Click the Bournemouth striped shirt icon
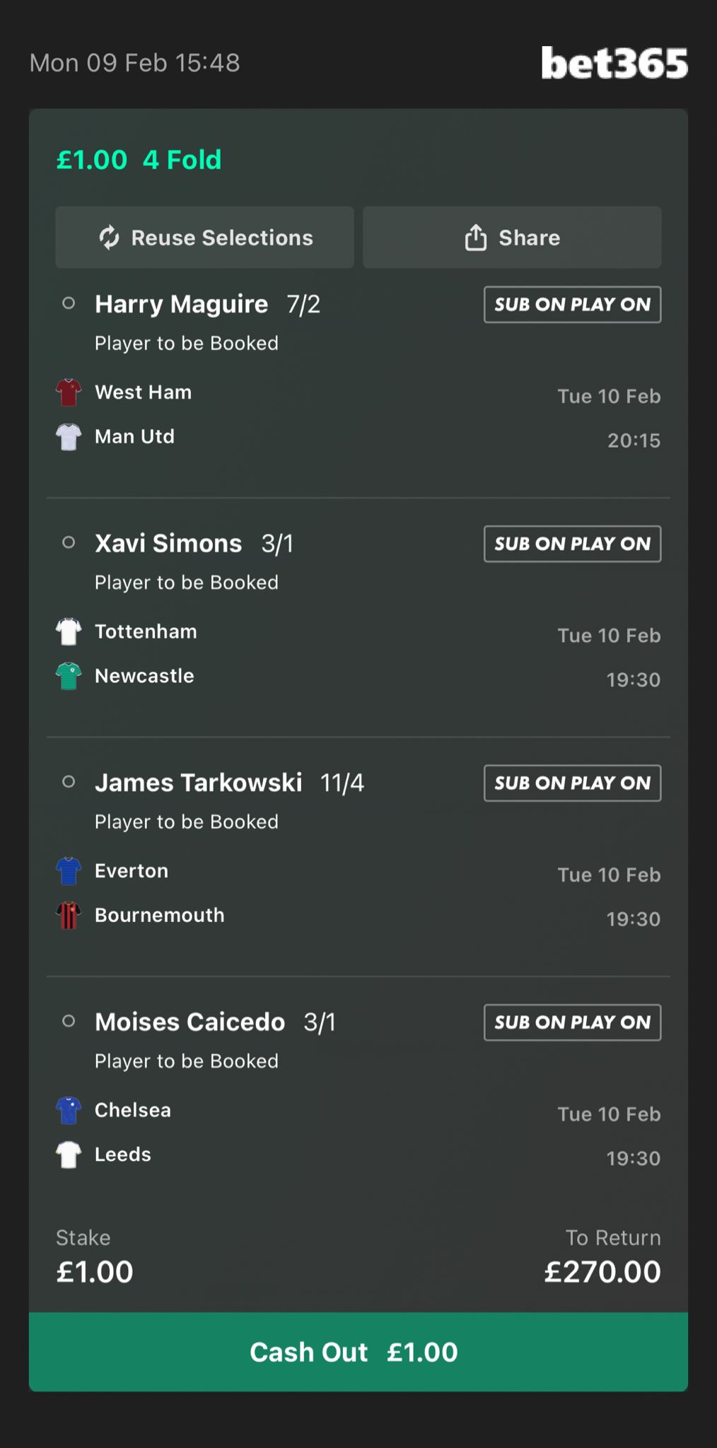Screen dimensions: 717x1448 [69, 916]
